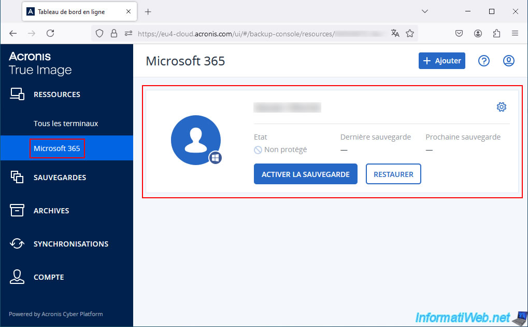Image resolution: width=528 pixels, height=327 pixels.
Task: Open the Firefox account icon
Action: click(x=478, y=33)
